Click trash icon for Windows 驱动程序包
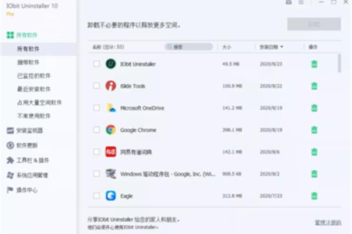This screenshot has width=352, height=234. click(x=314, y=174)
